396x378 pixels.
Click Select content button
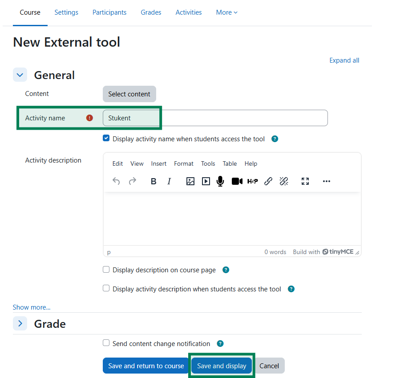point(129,94)
